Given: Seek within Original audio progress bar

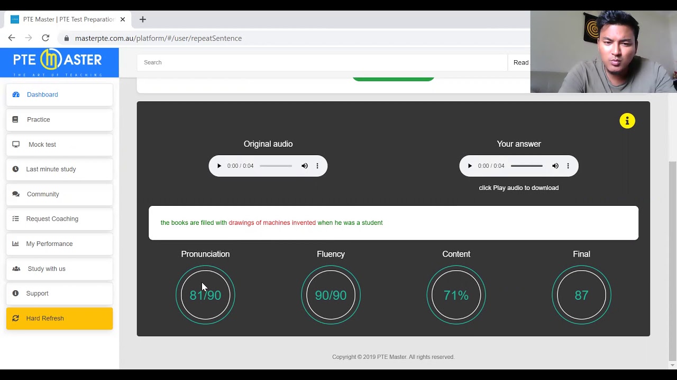Looking at the screenshot, I should tap(276, 166).
